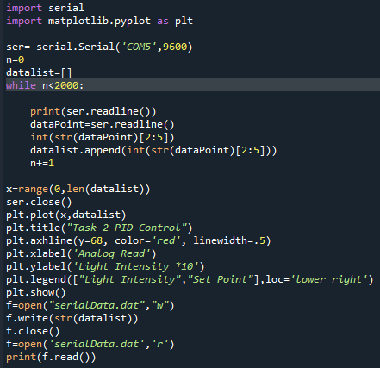Click the 'Analog Read' xlabel string

pos(111,253)
